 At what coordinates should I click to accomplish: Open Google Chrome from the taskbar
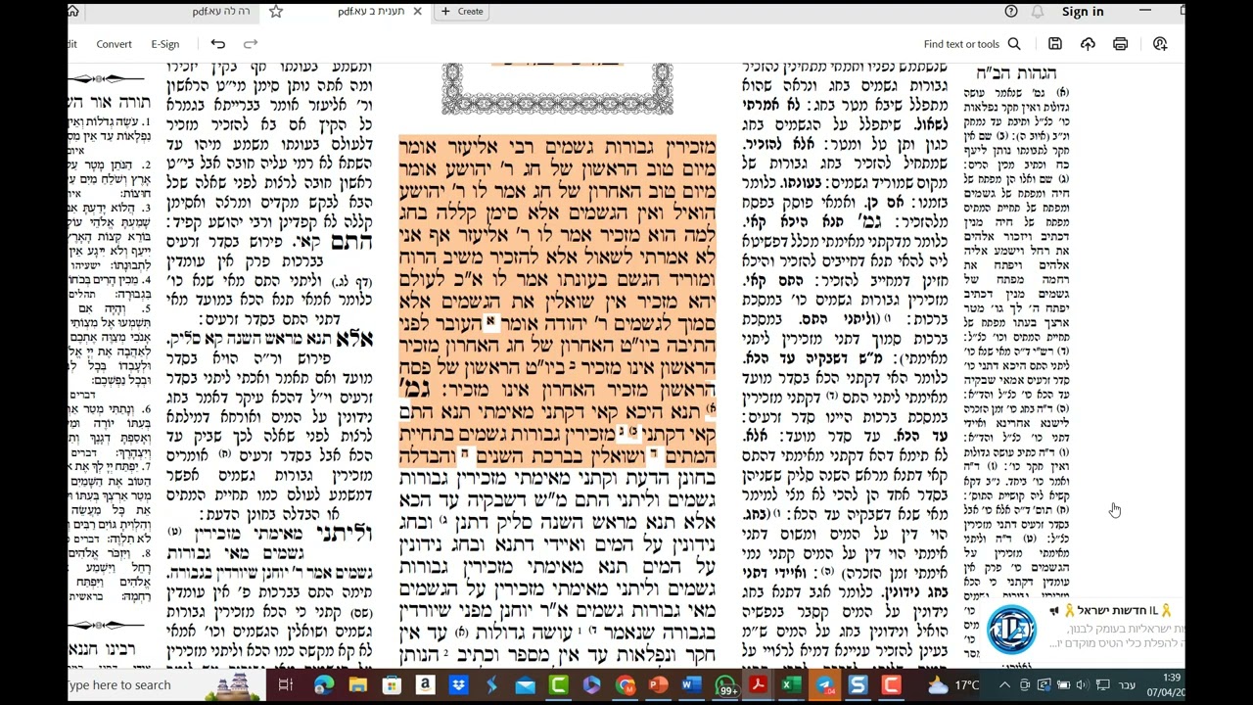[x=625, y=685]
